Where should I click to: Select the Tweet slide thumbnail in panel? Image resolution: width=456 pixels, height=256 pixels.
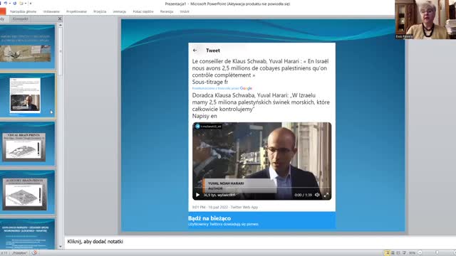[x=27, y=95]
